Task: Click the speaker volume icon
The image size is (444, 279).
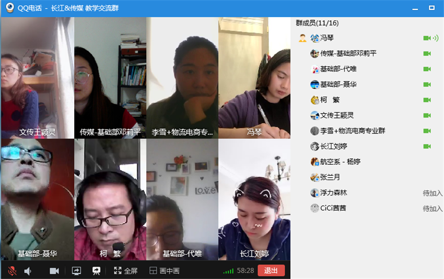Action: point(28,271)
